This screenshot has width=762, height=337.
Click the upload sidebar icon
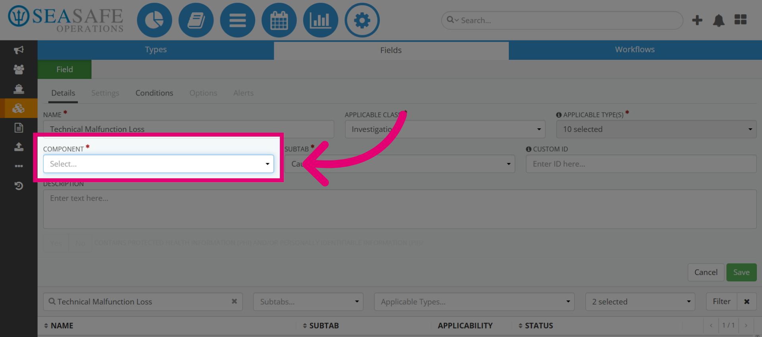19,147
